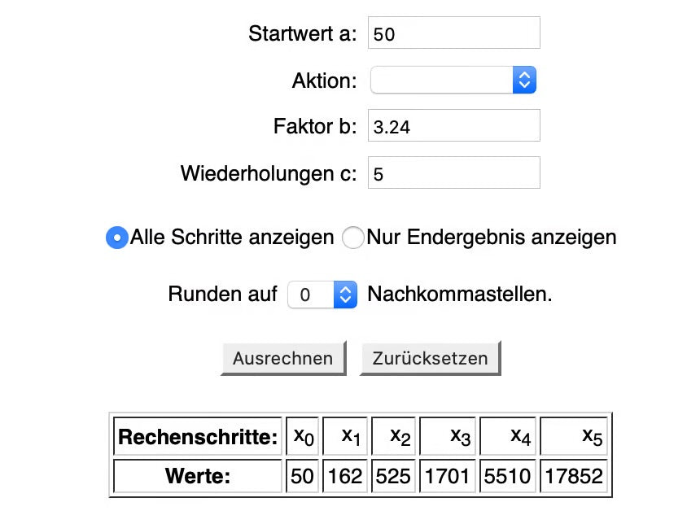Click the x1 column header cell
Screen dimensions: 687x524
click(345, 437)
